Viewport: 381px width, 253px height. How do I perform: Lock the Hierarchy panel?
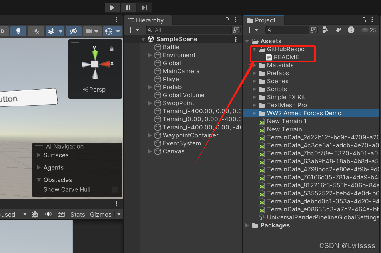[x=227, y=20]
